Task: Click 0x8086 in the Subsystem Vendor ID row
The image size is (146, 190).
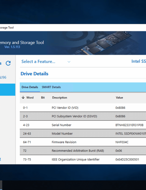Action: click(x=120, y=116)
